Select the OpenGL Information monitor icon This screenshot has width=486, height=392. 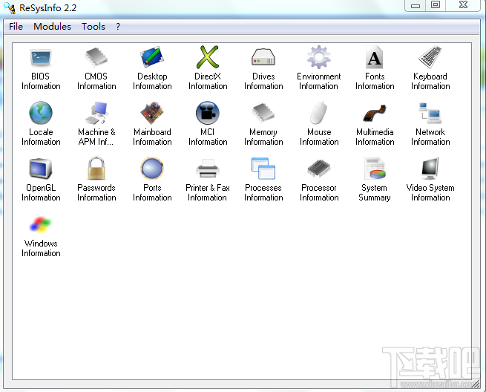coord(41,169)
